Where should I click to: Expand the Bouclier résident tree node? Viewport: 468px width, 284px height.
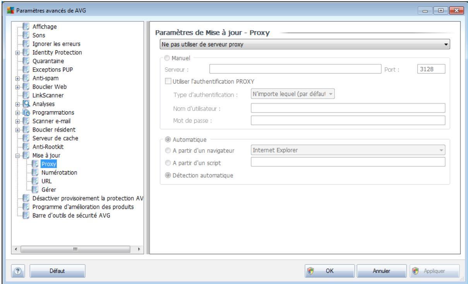(18, 129)
